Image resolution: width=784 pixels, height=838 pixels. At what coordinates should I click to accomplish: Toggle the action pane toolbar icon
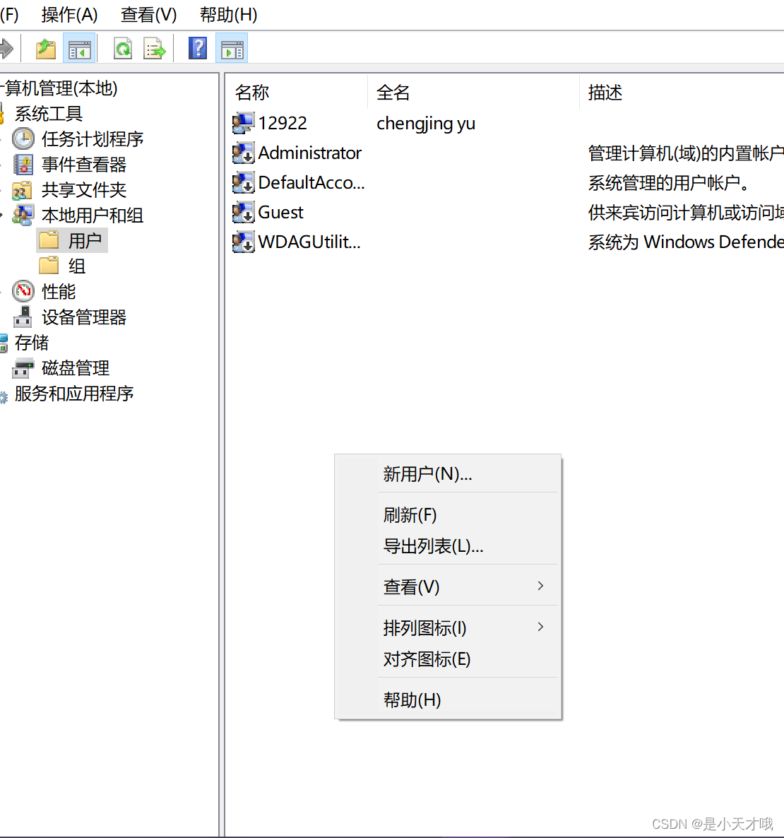coord(232,48)
